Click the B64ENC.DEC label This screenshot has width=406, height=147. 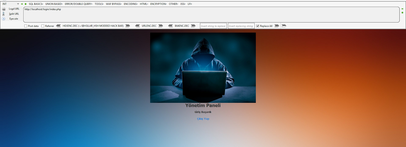(182, 26)
